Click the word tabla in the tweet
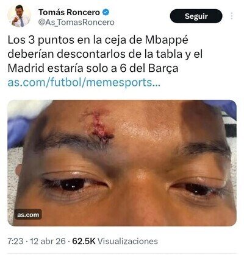Image resolution: width=244 pixels, height=255 pixels. (x=169, y=54)
